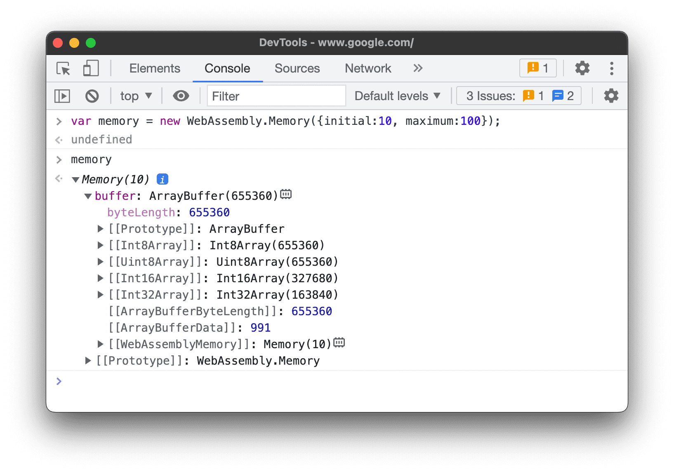
Task: Open the memory inspector chip next to ArrayBuffer(655360)
Action: (x=286, y=194)
